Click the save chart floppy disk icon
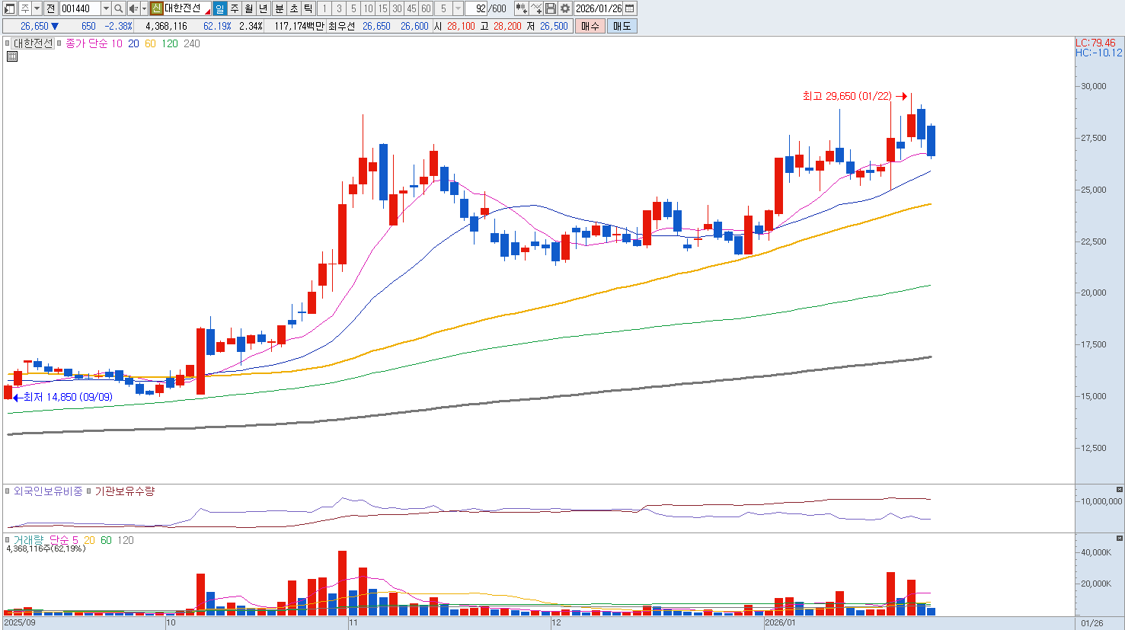 551,8
